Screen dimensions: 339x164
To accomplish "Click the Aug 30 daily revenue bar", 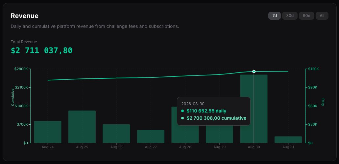I will click(254, 109).
